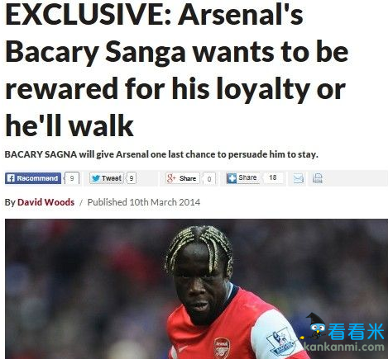Viewport: 388px width, 359px height.
Task: Click the Google Plus share count bubble
Action: coord(209,178)
